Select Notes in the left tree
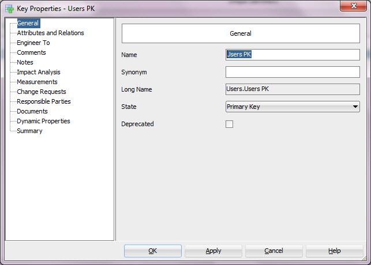 coord(25,62)
